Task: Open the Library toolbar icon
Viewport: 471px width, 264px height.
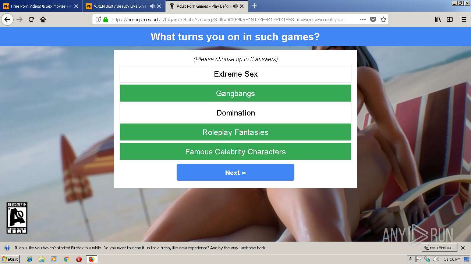Action: (x=438, y=19)
